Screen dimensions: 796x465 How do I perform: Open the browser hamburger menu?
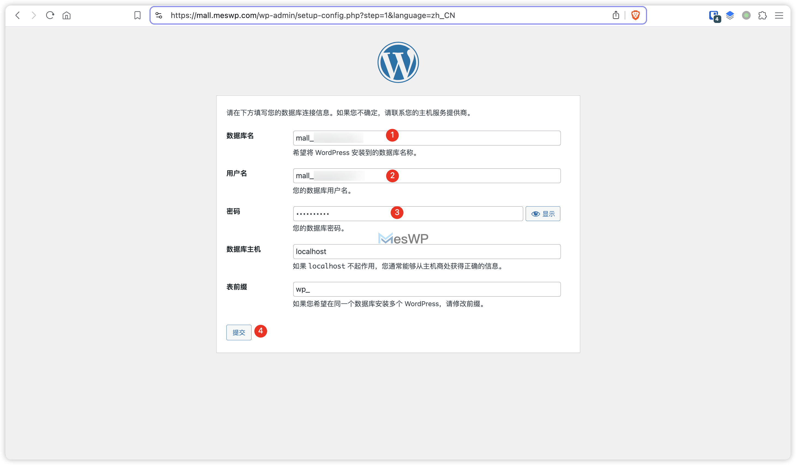click(779, 15)
